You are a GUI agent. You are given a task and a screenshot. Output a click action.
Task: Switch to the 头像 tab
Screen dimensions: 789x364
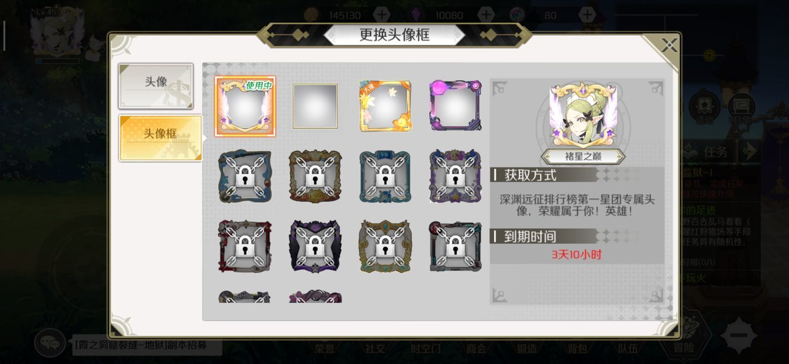click(156, 86)
